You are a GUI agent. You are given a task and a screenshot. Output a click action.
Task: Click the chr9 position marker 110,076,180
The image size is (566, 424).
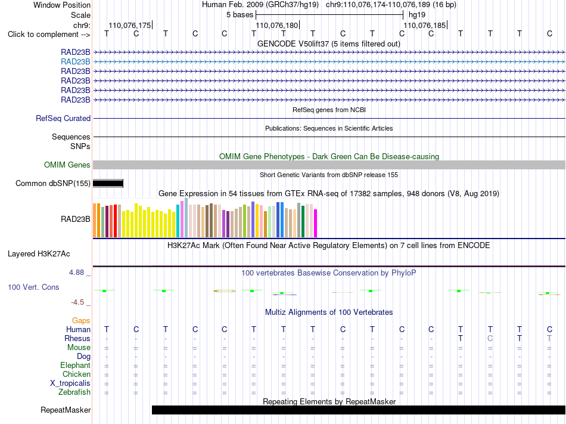(277, 25)
